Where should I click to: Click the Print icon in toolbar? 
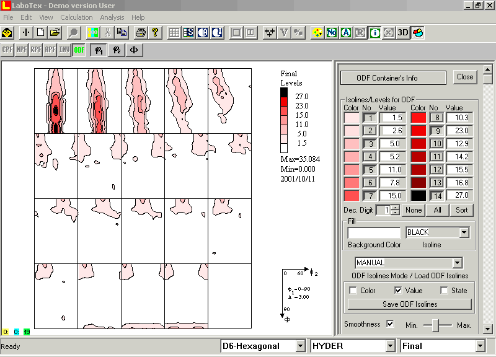(x=141, y=32)
